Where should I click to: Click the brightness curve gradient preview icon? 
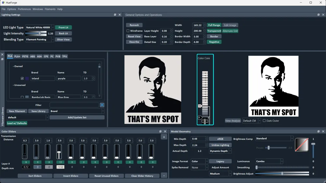point(302,145)
